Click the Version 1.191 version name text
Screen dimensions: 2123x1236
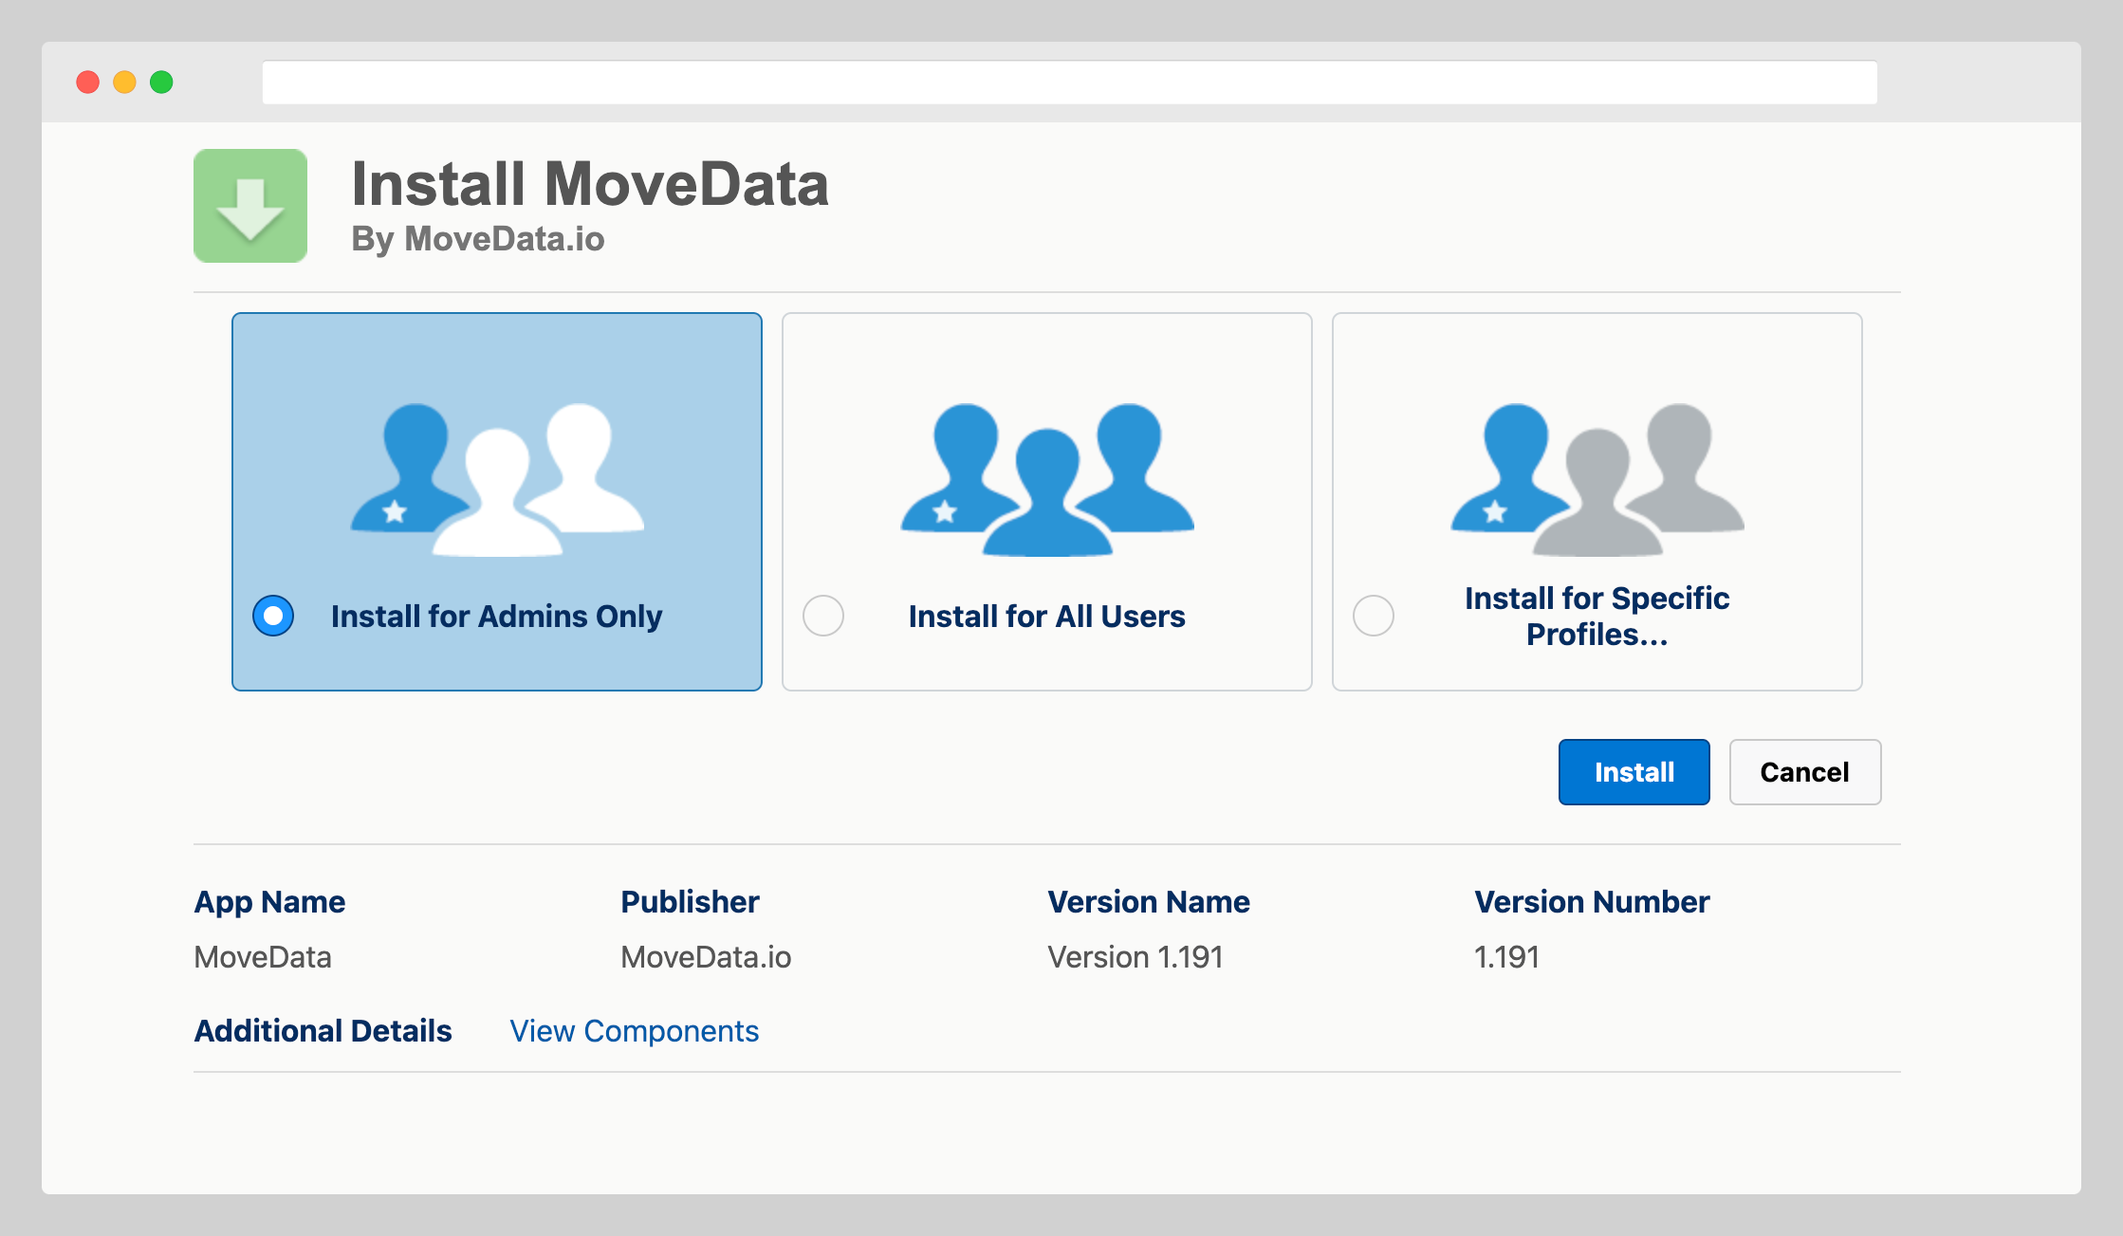(1135, 957)
